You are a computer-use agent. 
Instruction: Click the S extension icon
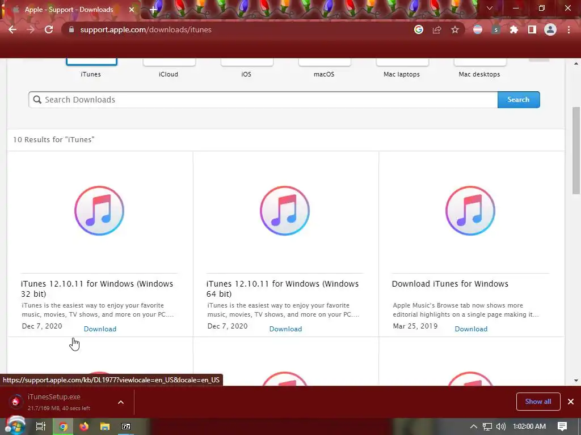pos(496,29)
